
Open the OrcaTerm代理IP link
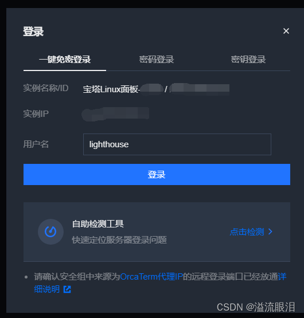[151, 277]
